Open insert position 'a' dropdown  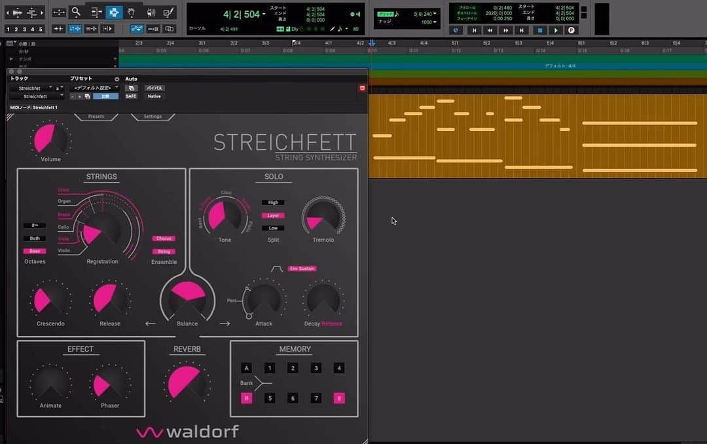tap(59, 88)
